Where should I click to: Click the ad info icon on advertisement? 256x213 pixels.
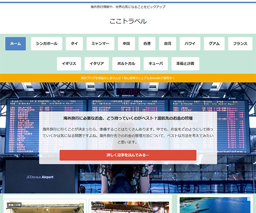[249, 199]
